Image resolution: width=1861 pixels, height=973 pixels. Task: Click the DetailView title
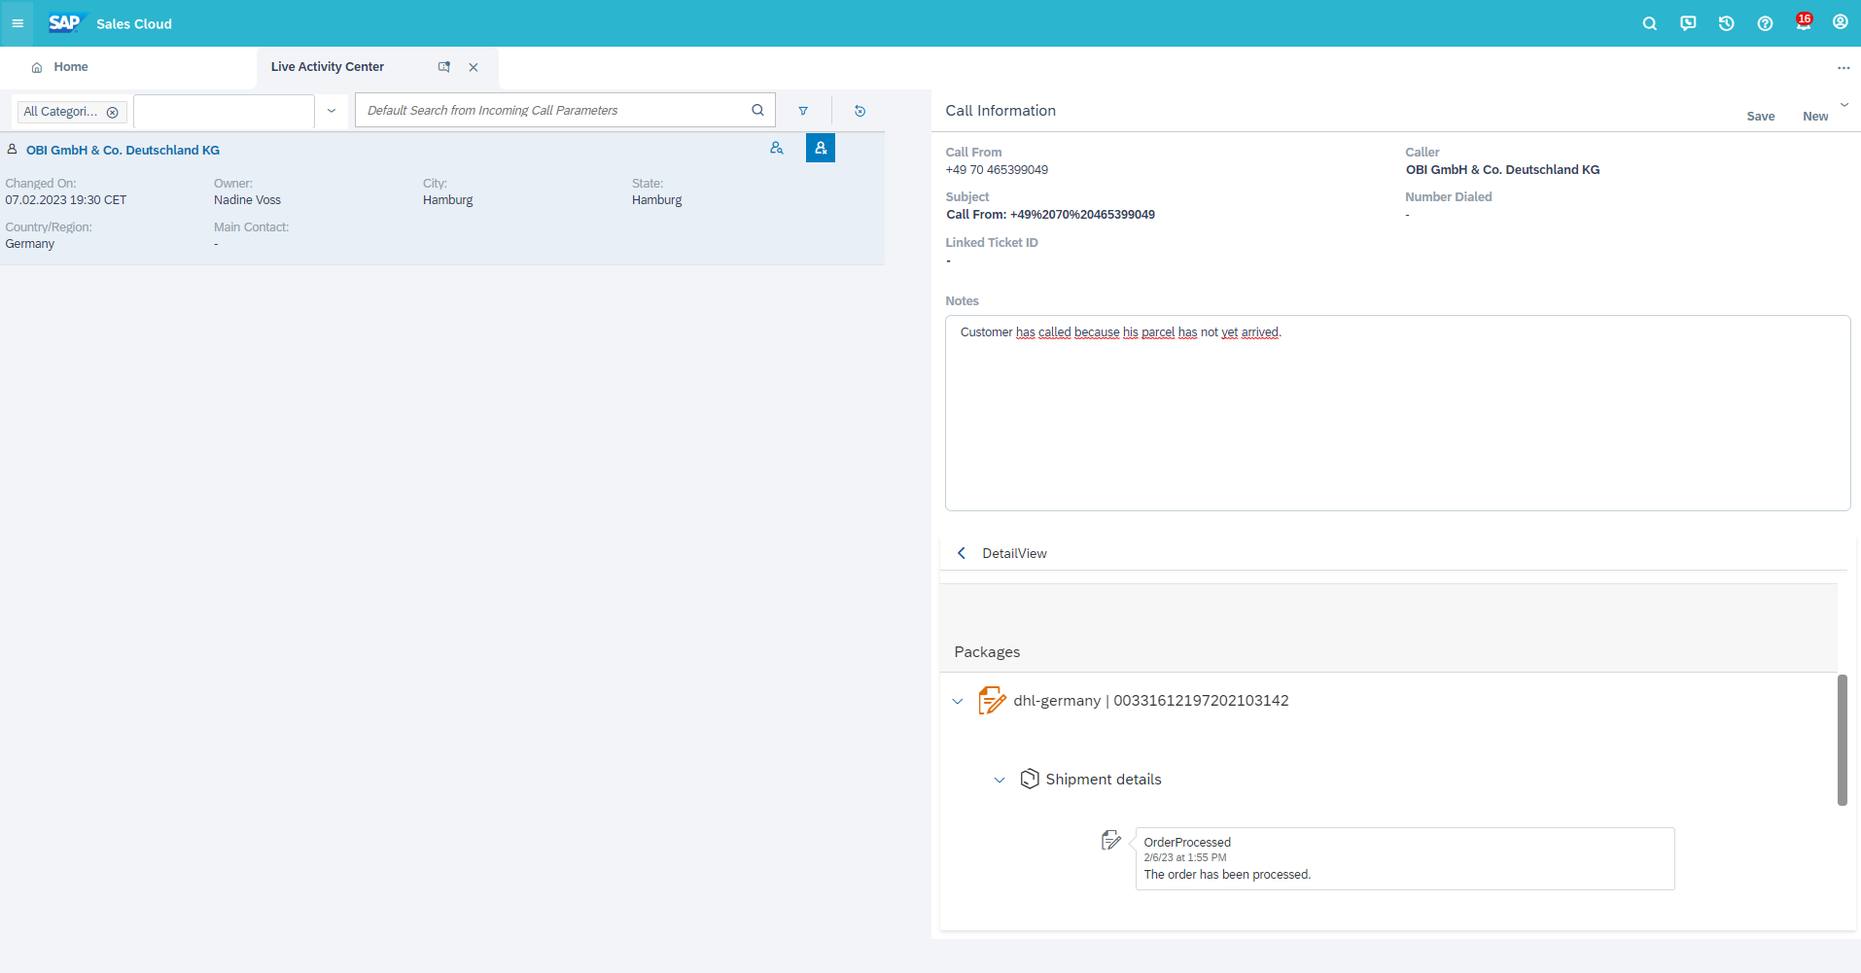(1014, 553)
